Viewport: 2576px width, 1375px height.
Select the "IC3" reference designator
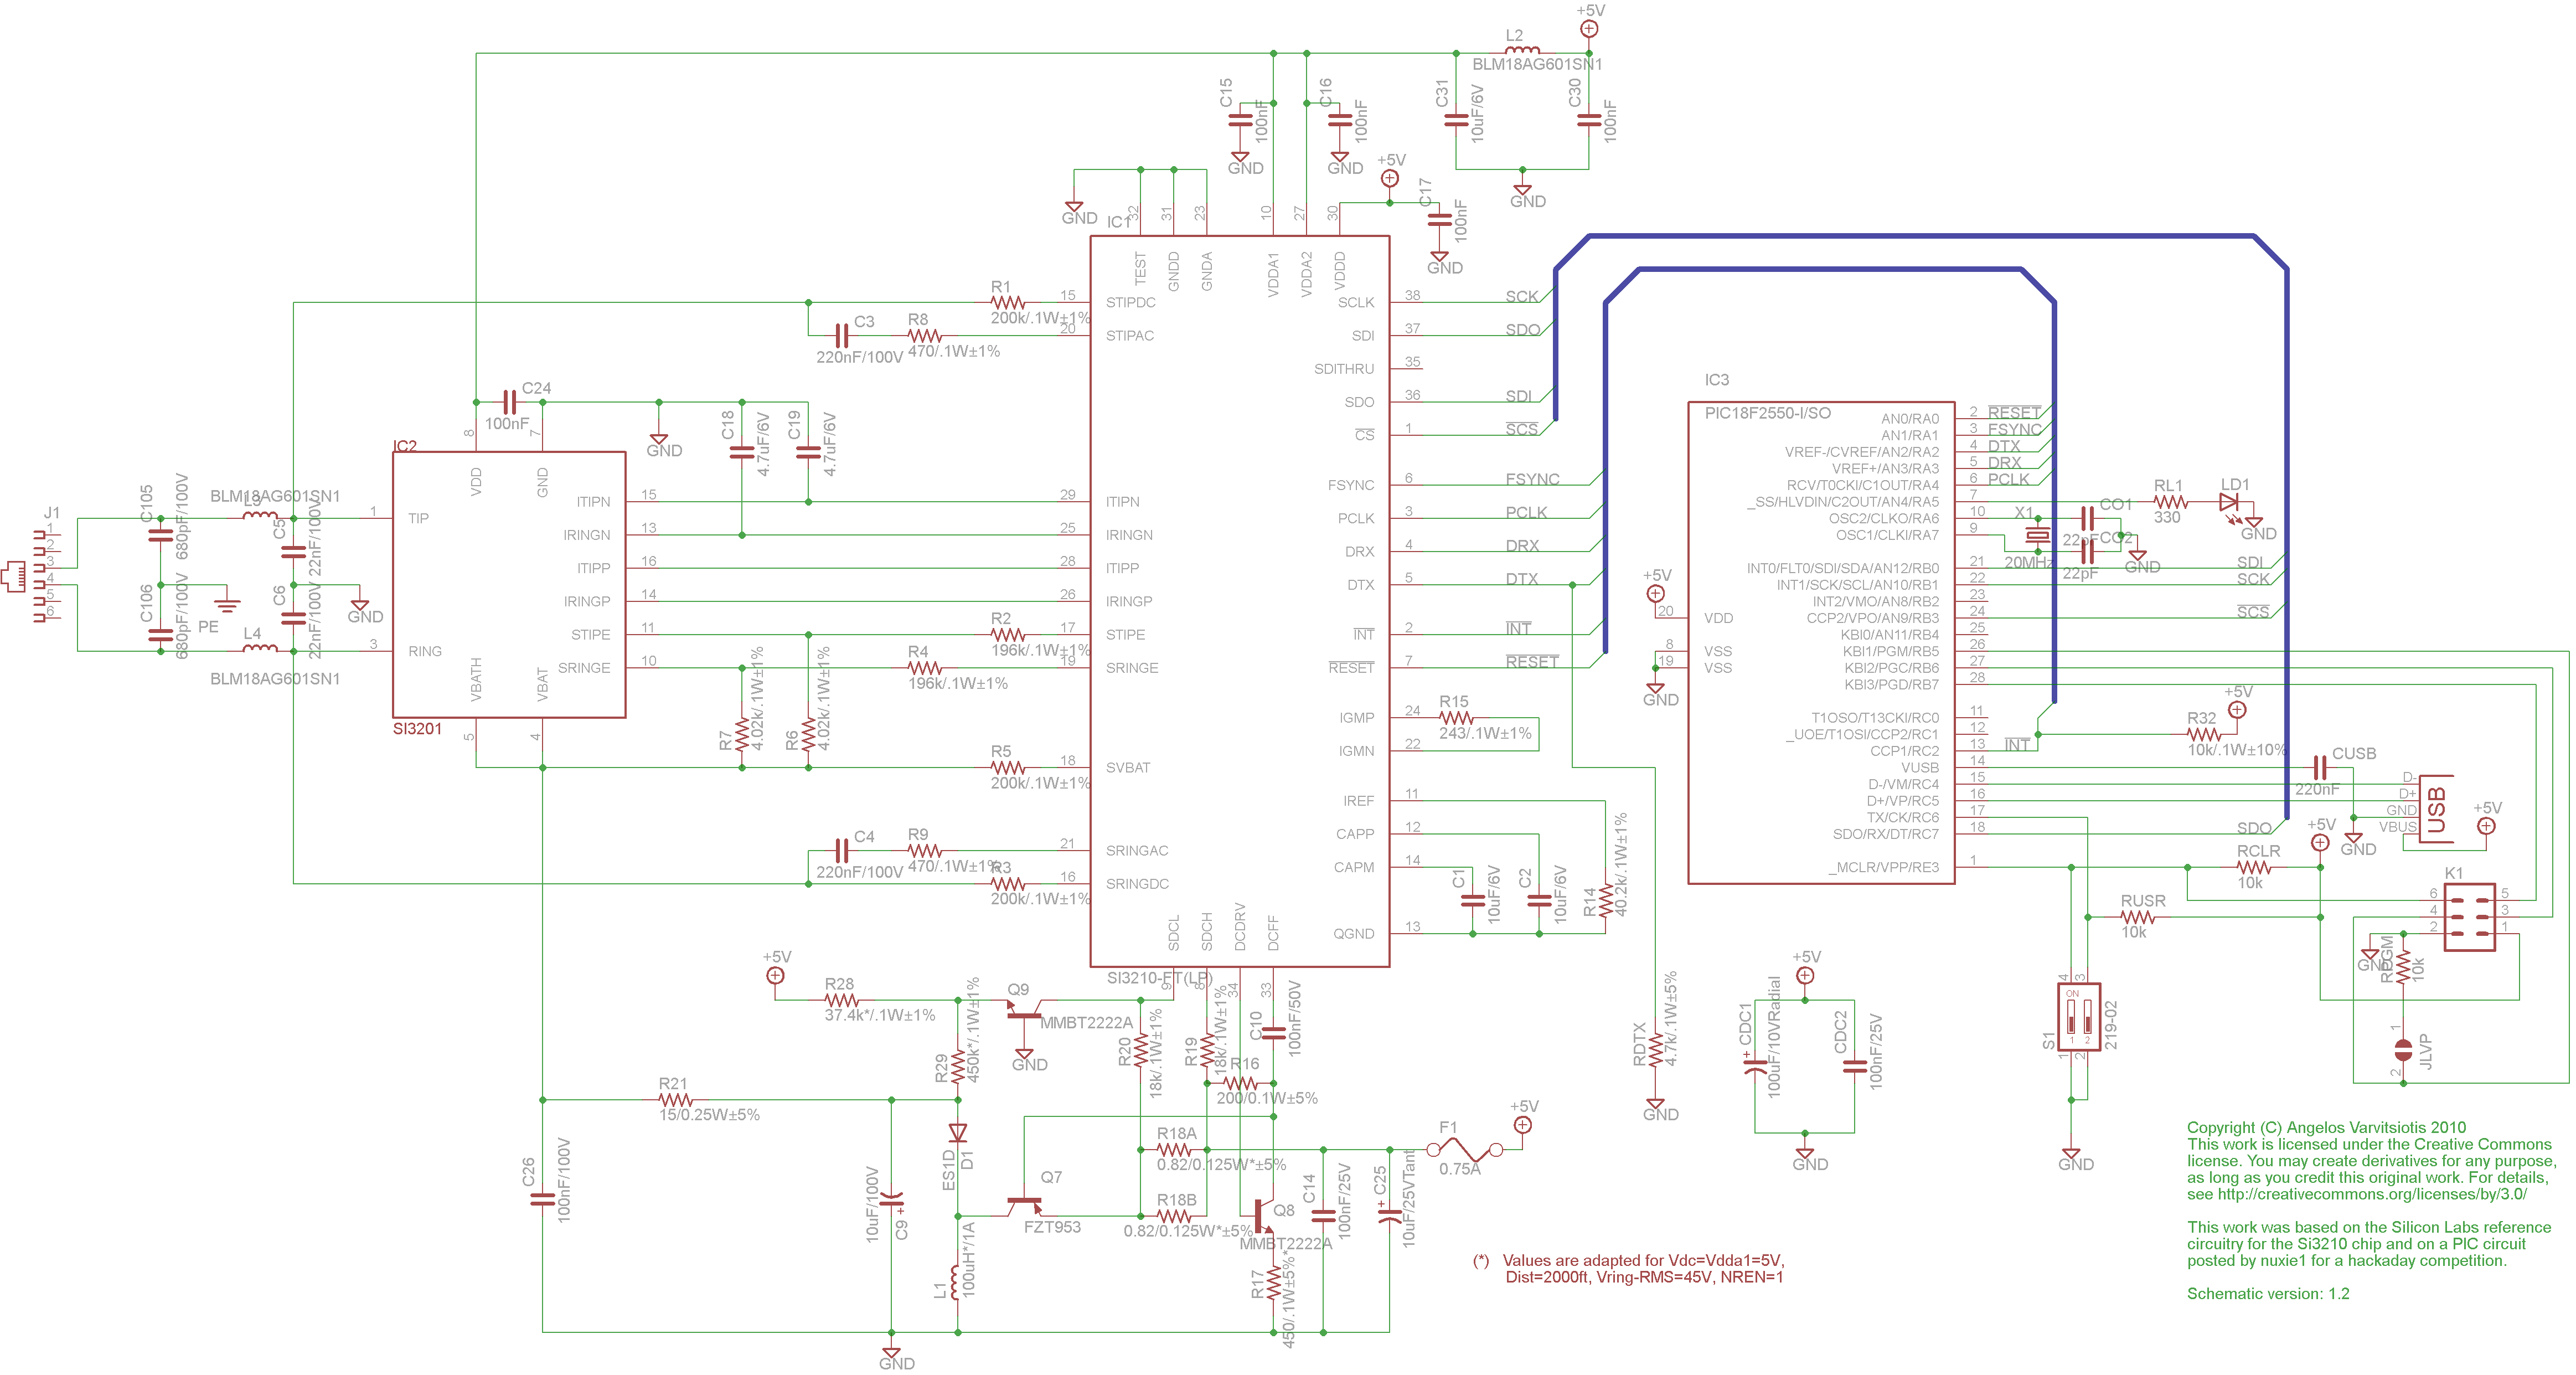[x=1716, y=380]
